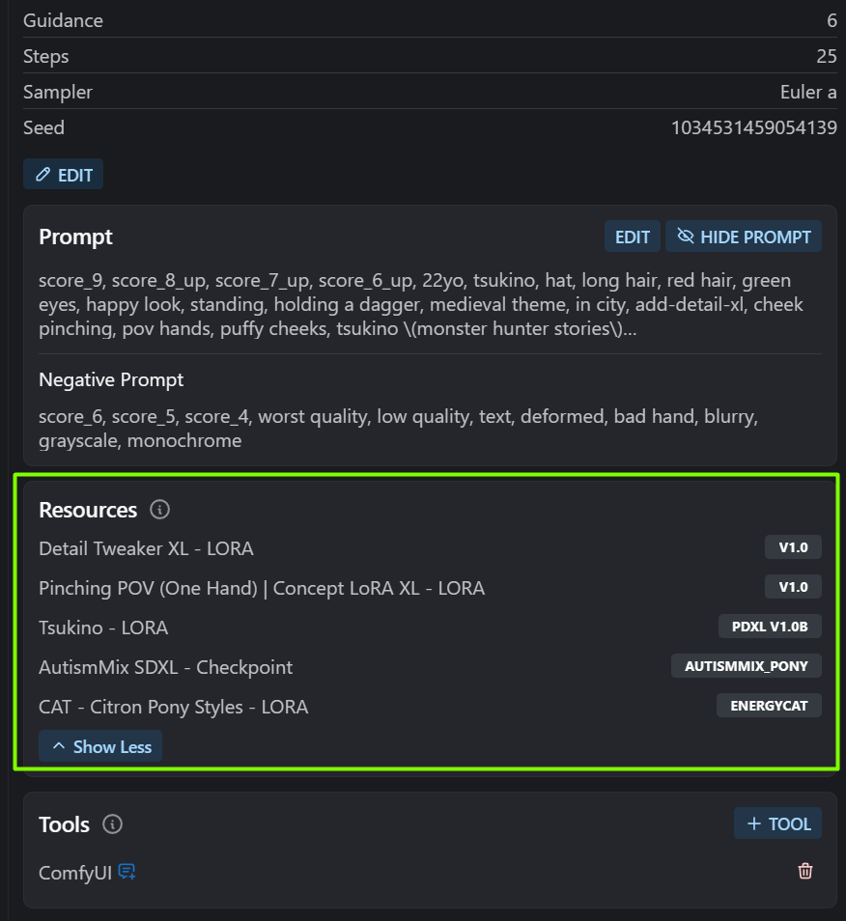Image resolution: width=846 pixels, height=921 pixels.
Task: Open the Detail Tweaker XL LORA resource
Action: click(146, 548)
